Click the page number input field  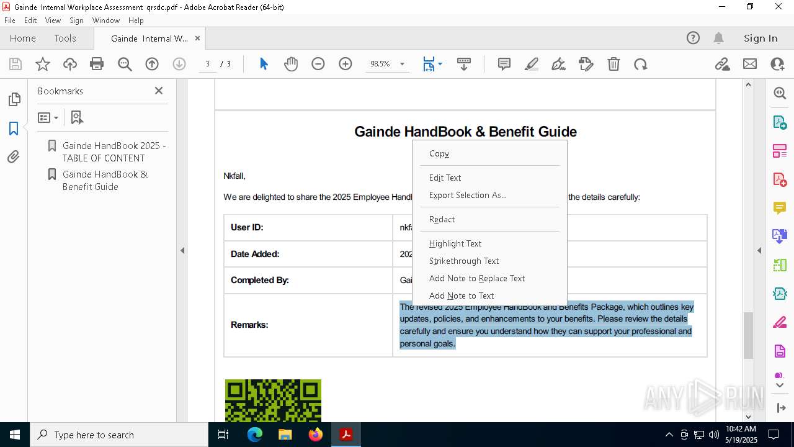click(x=207, y=64)
